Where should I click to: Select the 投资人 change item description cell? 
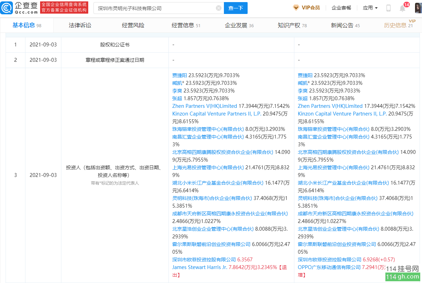coord(115,175)
